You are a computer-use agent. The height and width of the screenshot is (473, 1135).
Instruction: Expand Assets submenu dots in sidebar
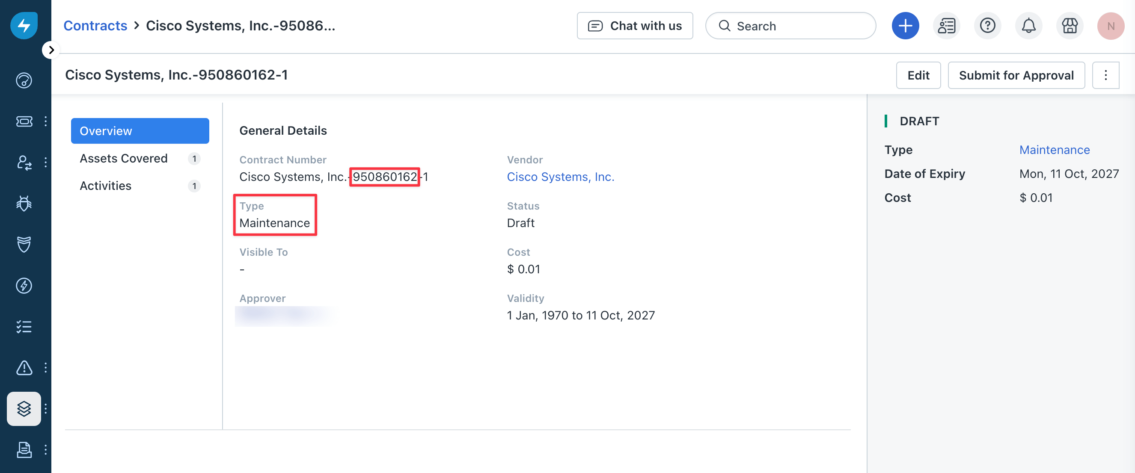pos(46,409)
